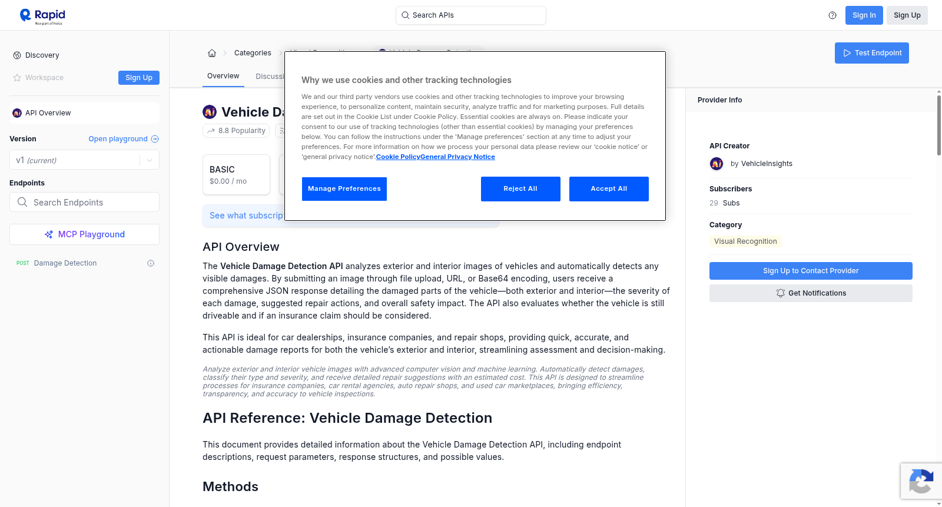
Task: Open the MCP Playground
Action: pyautogui.click(x=84, y=234)
